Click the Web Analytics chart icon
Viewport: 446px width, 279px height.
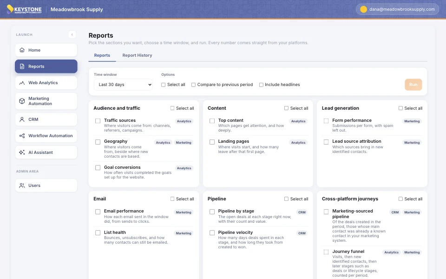coord(22,83)
